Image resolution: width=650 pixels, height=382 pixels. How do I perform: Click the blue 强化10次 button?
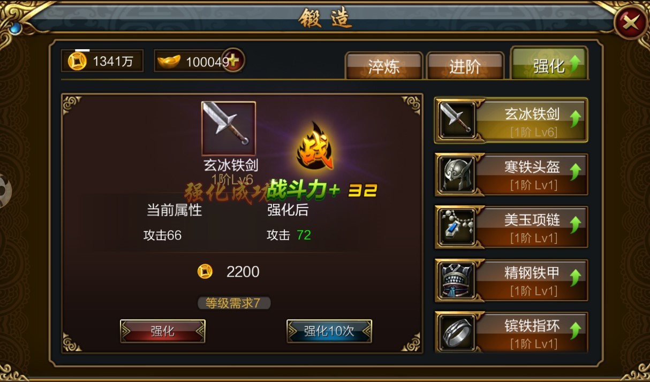coord(329,331)
